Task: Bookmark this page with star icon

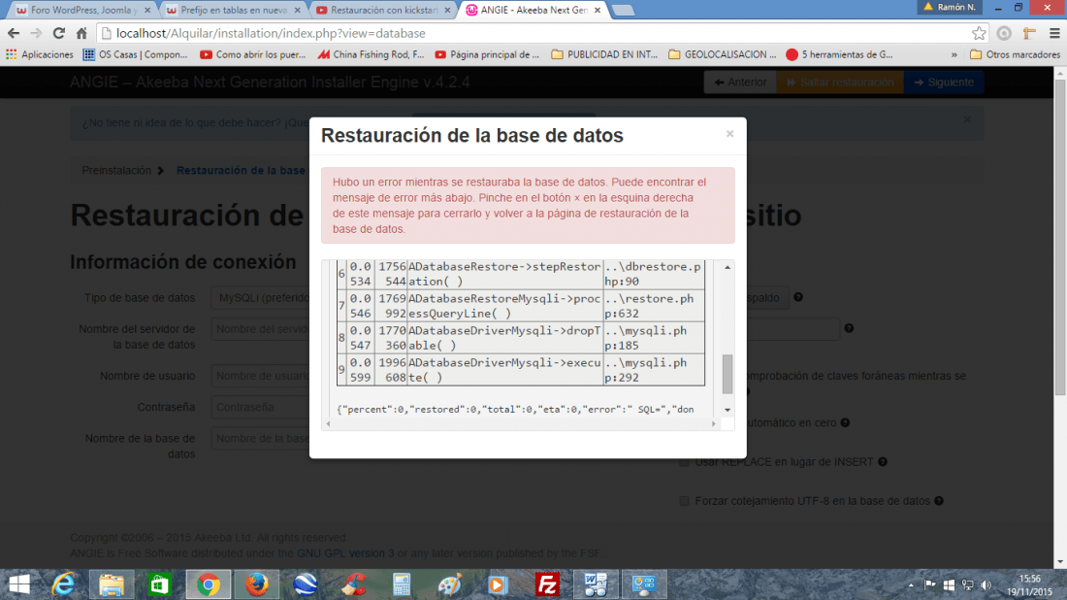Action: 979,33
